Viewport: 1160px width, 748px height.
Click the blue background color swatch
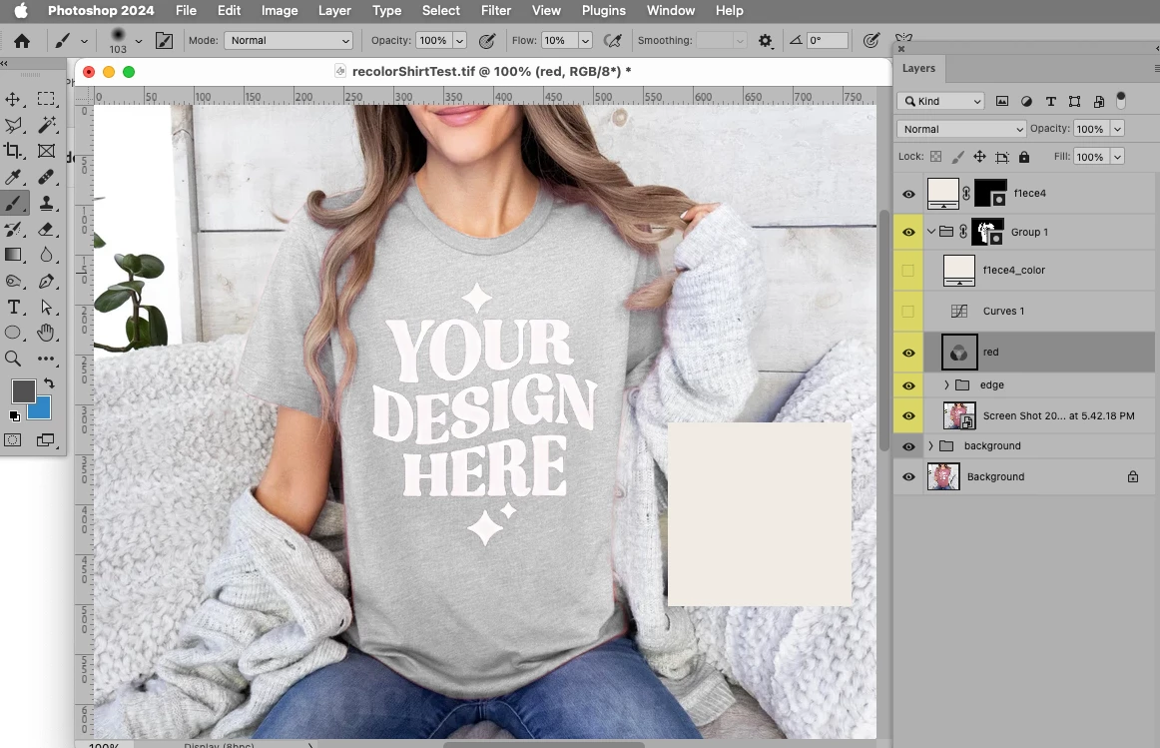(x=40, y=407)
